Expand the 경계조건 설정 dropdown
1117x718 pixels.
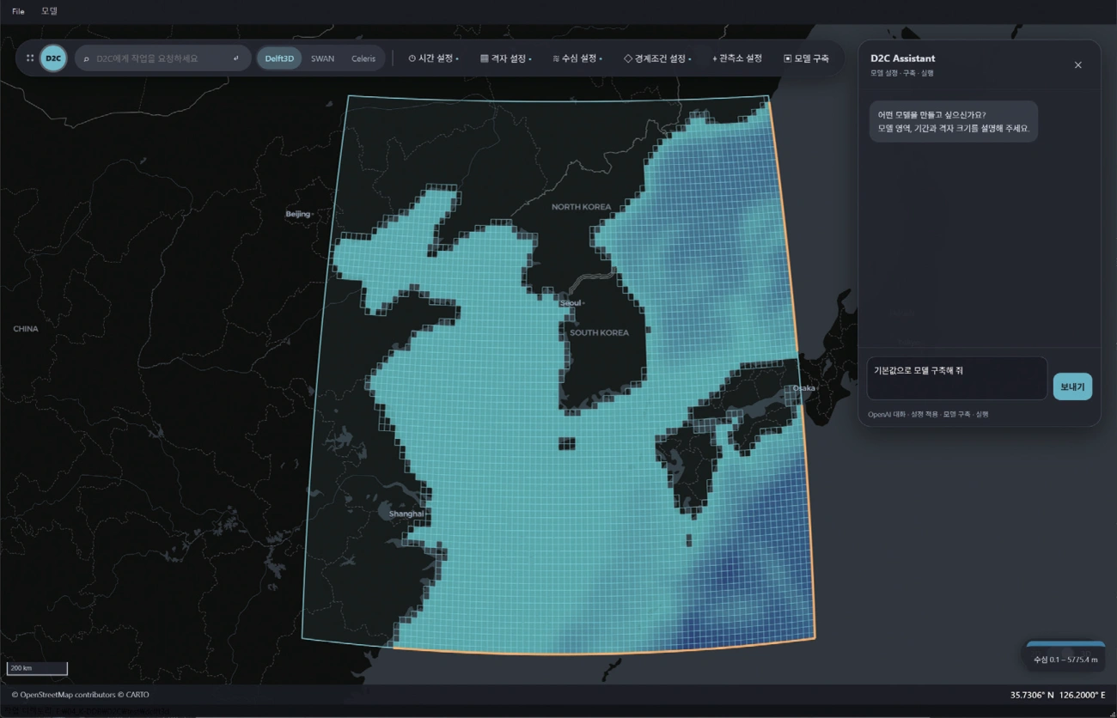tap(657, 58)
